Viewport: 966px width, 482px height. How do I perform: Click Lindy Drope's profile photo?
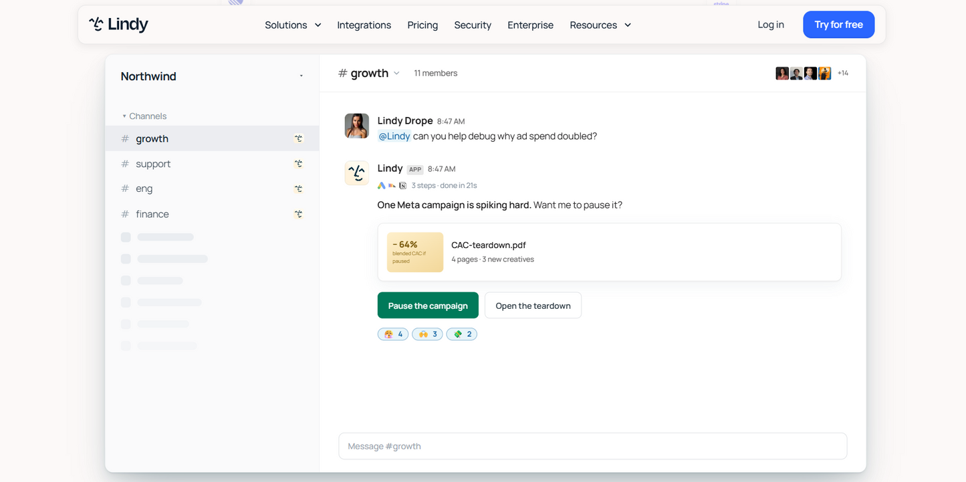tap(357, 126)
